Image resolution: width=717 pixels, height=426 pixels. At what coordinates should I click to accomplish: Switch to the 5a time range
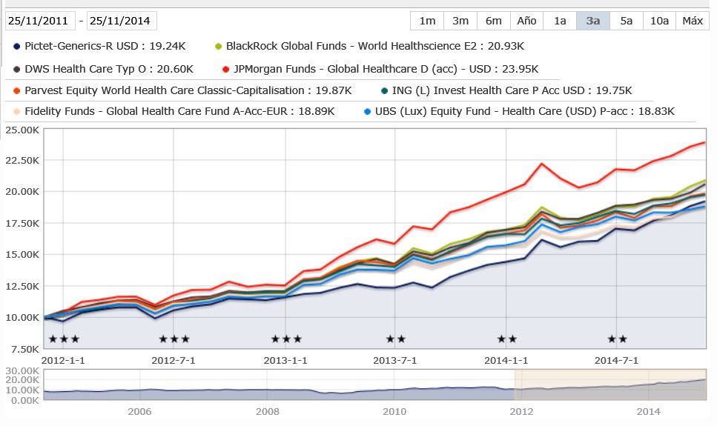click(627, 21)
